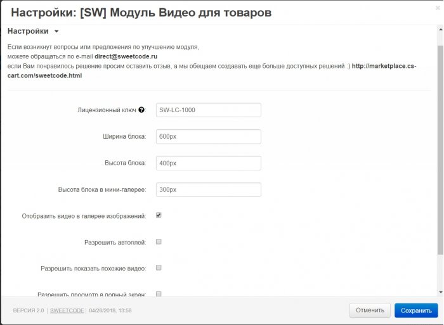The width and height of the screenshot is (444, 325).
Task: Focus the Ширина блока field
Action: pyautogui.click(x=209, y=137)
